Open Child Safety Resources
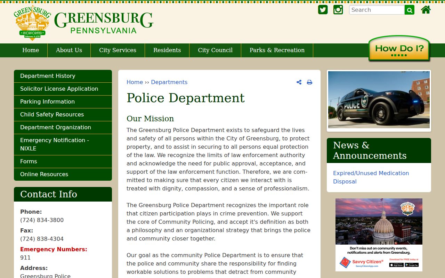 (63, 115)
